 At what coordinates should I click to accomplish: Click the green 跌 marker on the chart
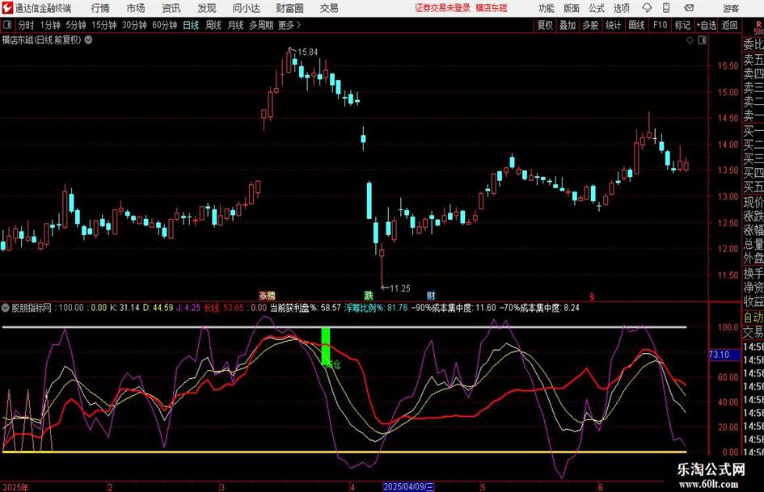coord(369,295)
